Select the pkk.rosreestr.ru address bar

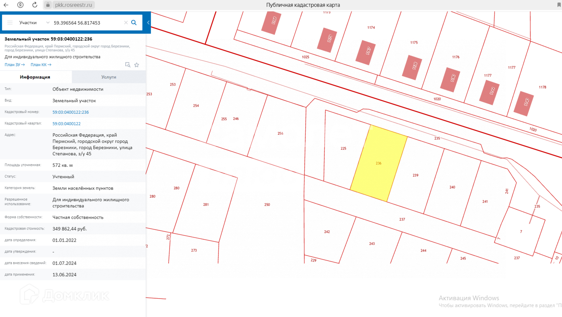[x=73, y=5]
